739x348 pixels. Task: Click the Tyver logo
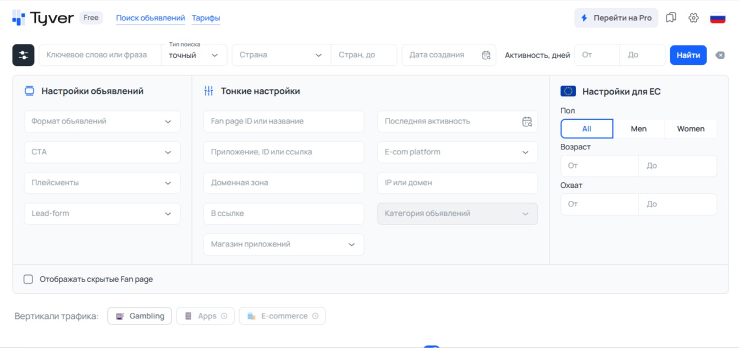(x=43, y=18)
